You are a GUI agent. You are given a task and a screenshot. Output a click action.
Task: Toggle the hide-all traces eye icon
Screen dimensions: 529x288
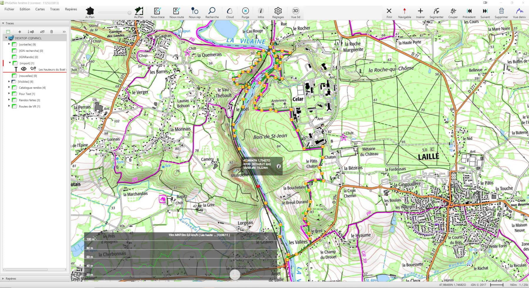(x=42, y=32)
